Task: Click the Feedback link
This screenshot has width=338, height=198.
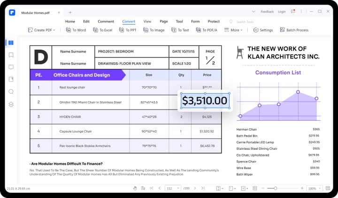Action: click(267, 12)
